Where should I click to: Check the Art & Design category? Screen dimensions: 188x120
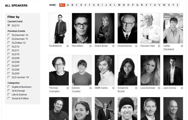(x=9, y=91)
